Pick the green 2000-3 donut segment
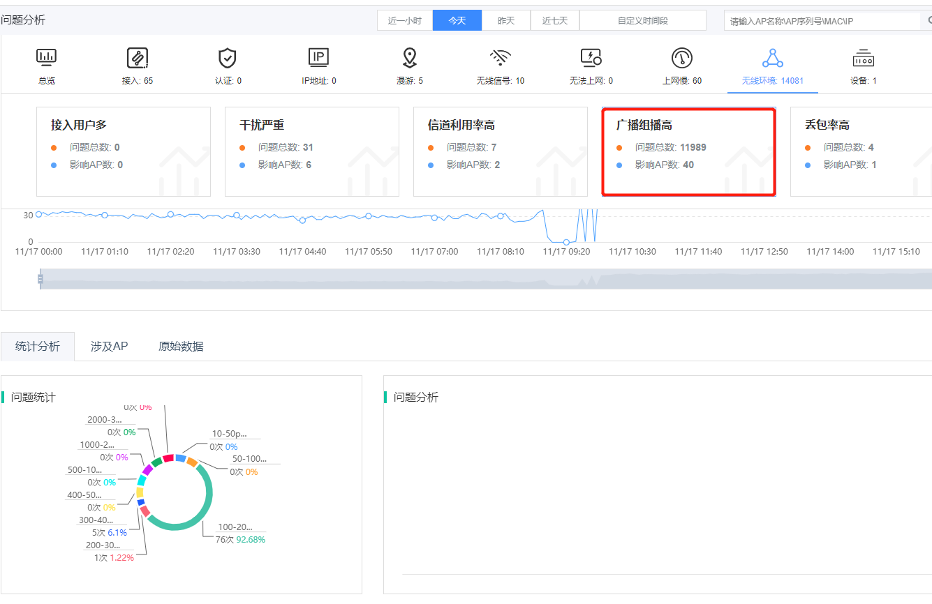932x604 pixels. tap(157, 461)
